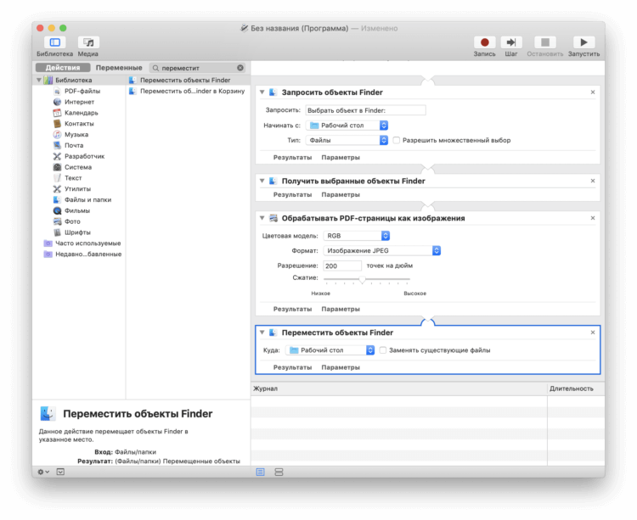Remove Получить выбранные объекты Finder action
The height and width of the screenshot is (520, 637).
pos(593,181)
